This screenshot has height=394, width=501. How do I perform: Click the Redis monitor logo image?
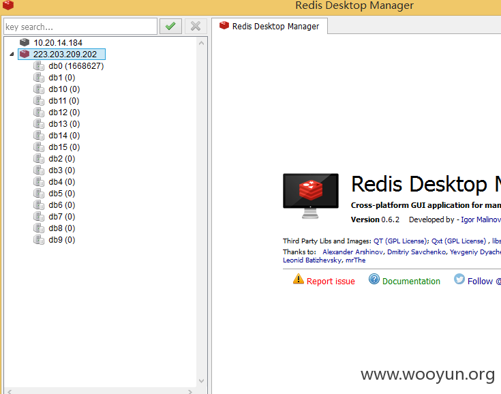tap(311, 196)
